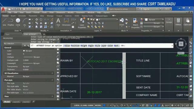Expand the Modify panel dropdown
The width and height of the screenshot is (194, 109).
(x=44, y=31)
